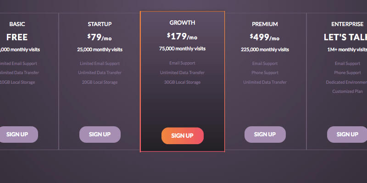
Task: Click the 225,000 monthly visits text
Action: 265,49
